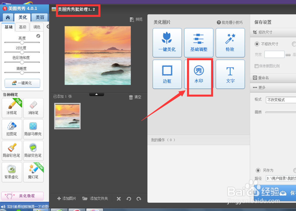The width and height of the screenshot is (296, 211).
Task: Adjust the 画质 quality slider
Action: pos(281,112)
